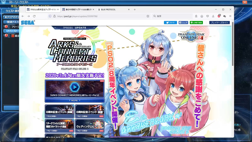Collapse the メインストーリー section in game window
The width and height of the screenshot is (252, 142).
coord(5,31)
